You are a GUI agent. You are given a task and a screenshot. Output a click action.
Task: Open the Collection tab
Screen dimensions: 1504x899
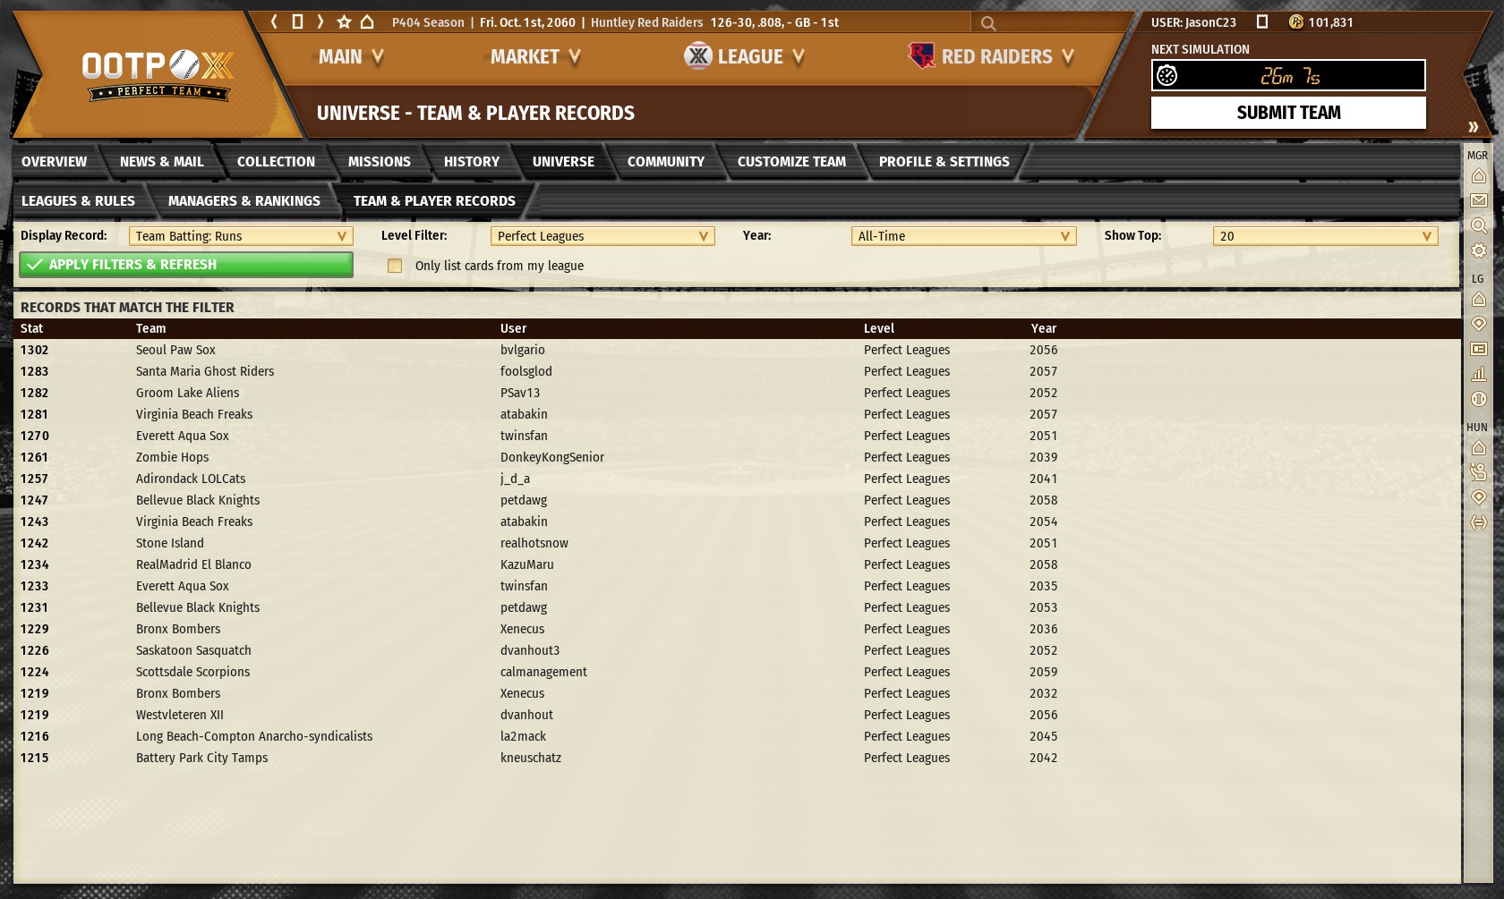point(276,162)
